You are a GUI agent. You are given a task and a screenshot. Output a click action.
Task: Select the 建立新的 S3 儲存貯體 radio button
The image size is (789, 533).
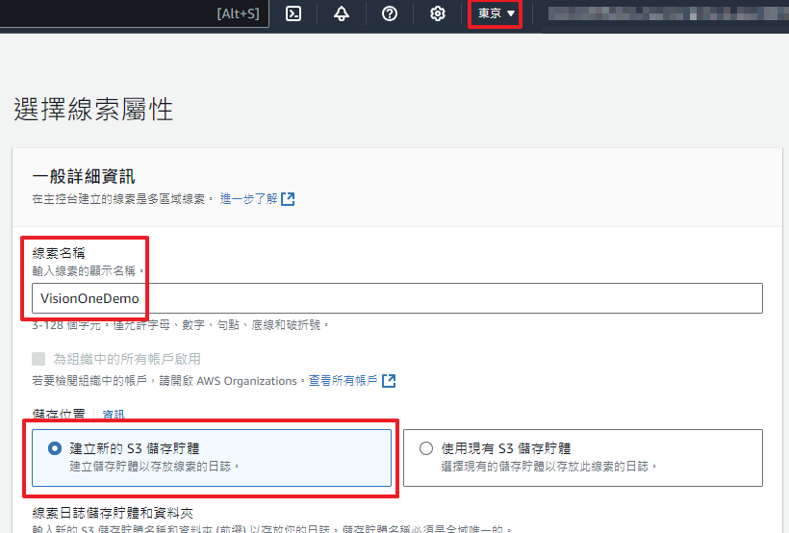click(x=54, y=448)
